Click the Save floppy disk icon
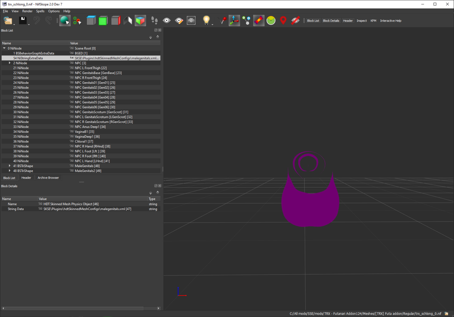 click(23, 21)
